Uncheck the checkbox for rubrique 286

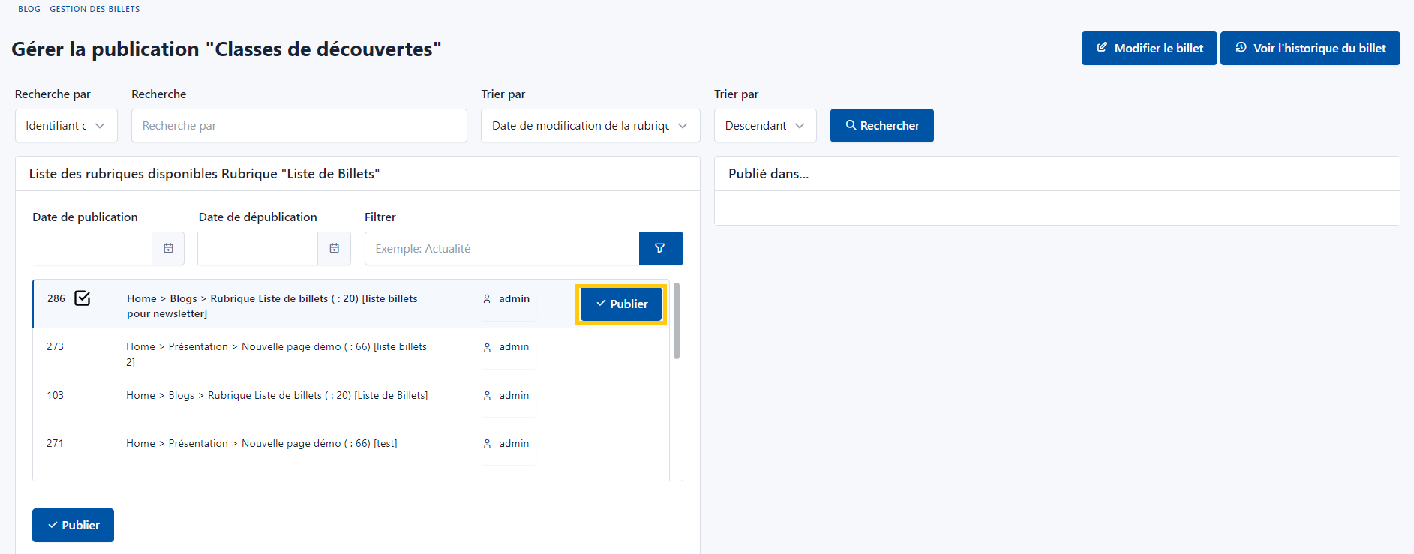83,298
